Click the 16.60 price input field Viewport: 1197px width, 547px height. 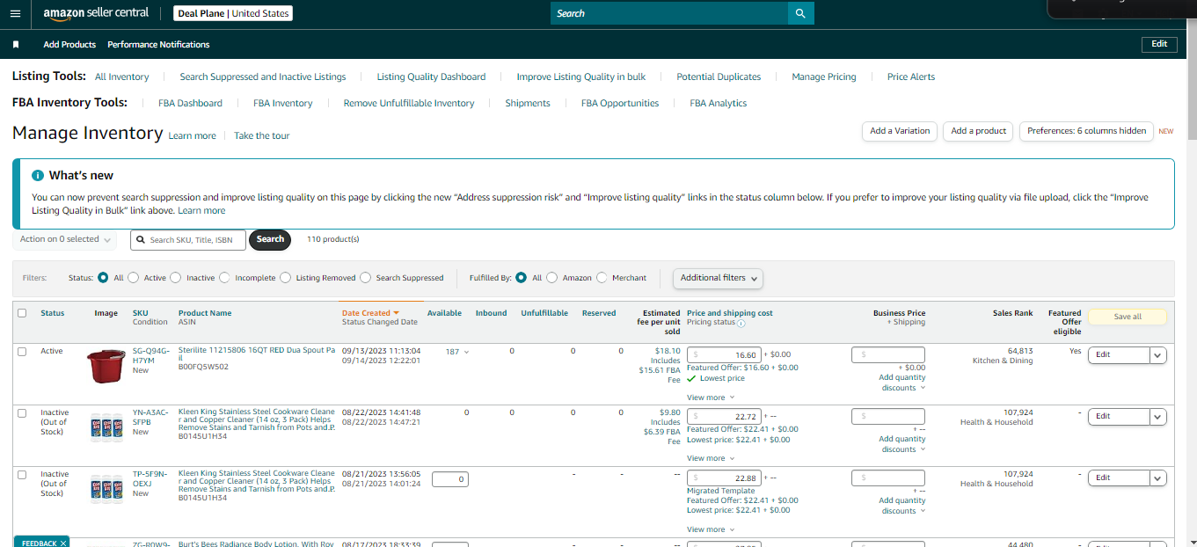pos(724,355)
